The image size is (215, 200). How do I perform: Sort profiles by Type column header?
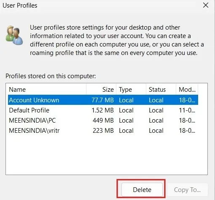click(x=131, y=90)
